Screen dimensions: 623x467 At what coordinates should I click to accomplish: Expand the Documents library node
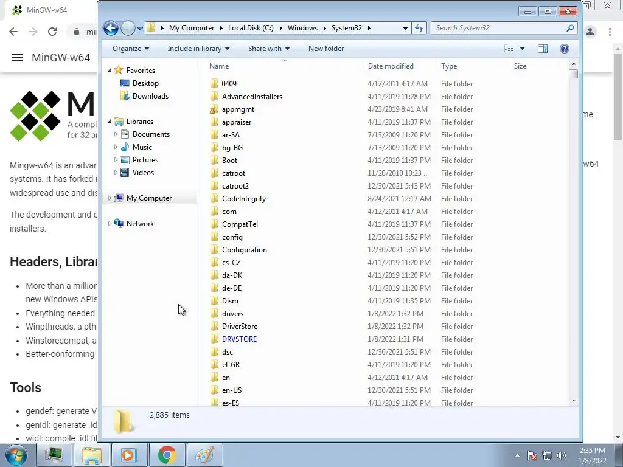point(116,134)
